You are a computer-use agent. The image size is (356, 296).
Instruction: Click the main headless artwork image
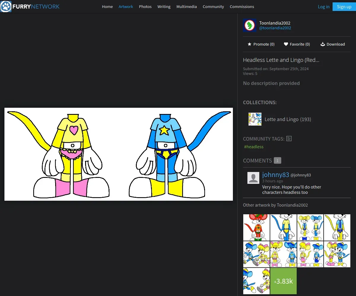119,154
